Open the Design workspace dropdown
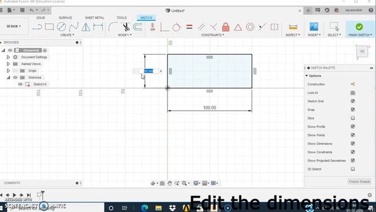 coord(14,26)
